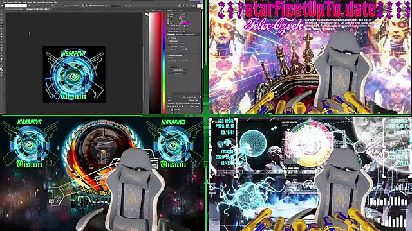Open layer blend mode dropdown
The height and width of the screenshot is (231, 412).
[178, 100]
